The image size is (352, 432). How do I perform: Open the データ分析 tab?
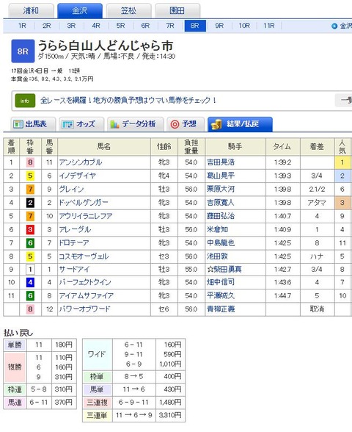point(136,124)
